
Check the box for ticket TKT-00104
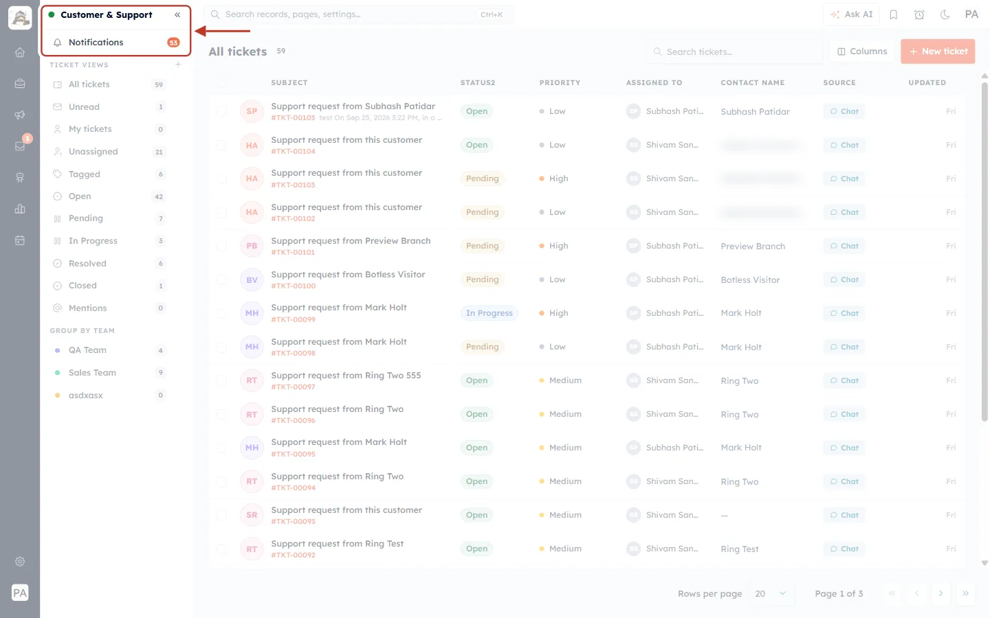pyautogui.click(x=221, y=145)
